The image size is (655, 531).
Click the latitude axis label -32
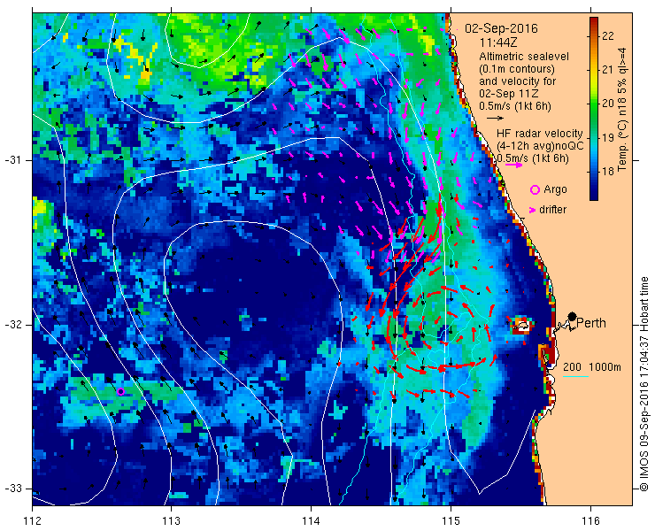pos(12,325)
